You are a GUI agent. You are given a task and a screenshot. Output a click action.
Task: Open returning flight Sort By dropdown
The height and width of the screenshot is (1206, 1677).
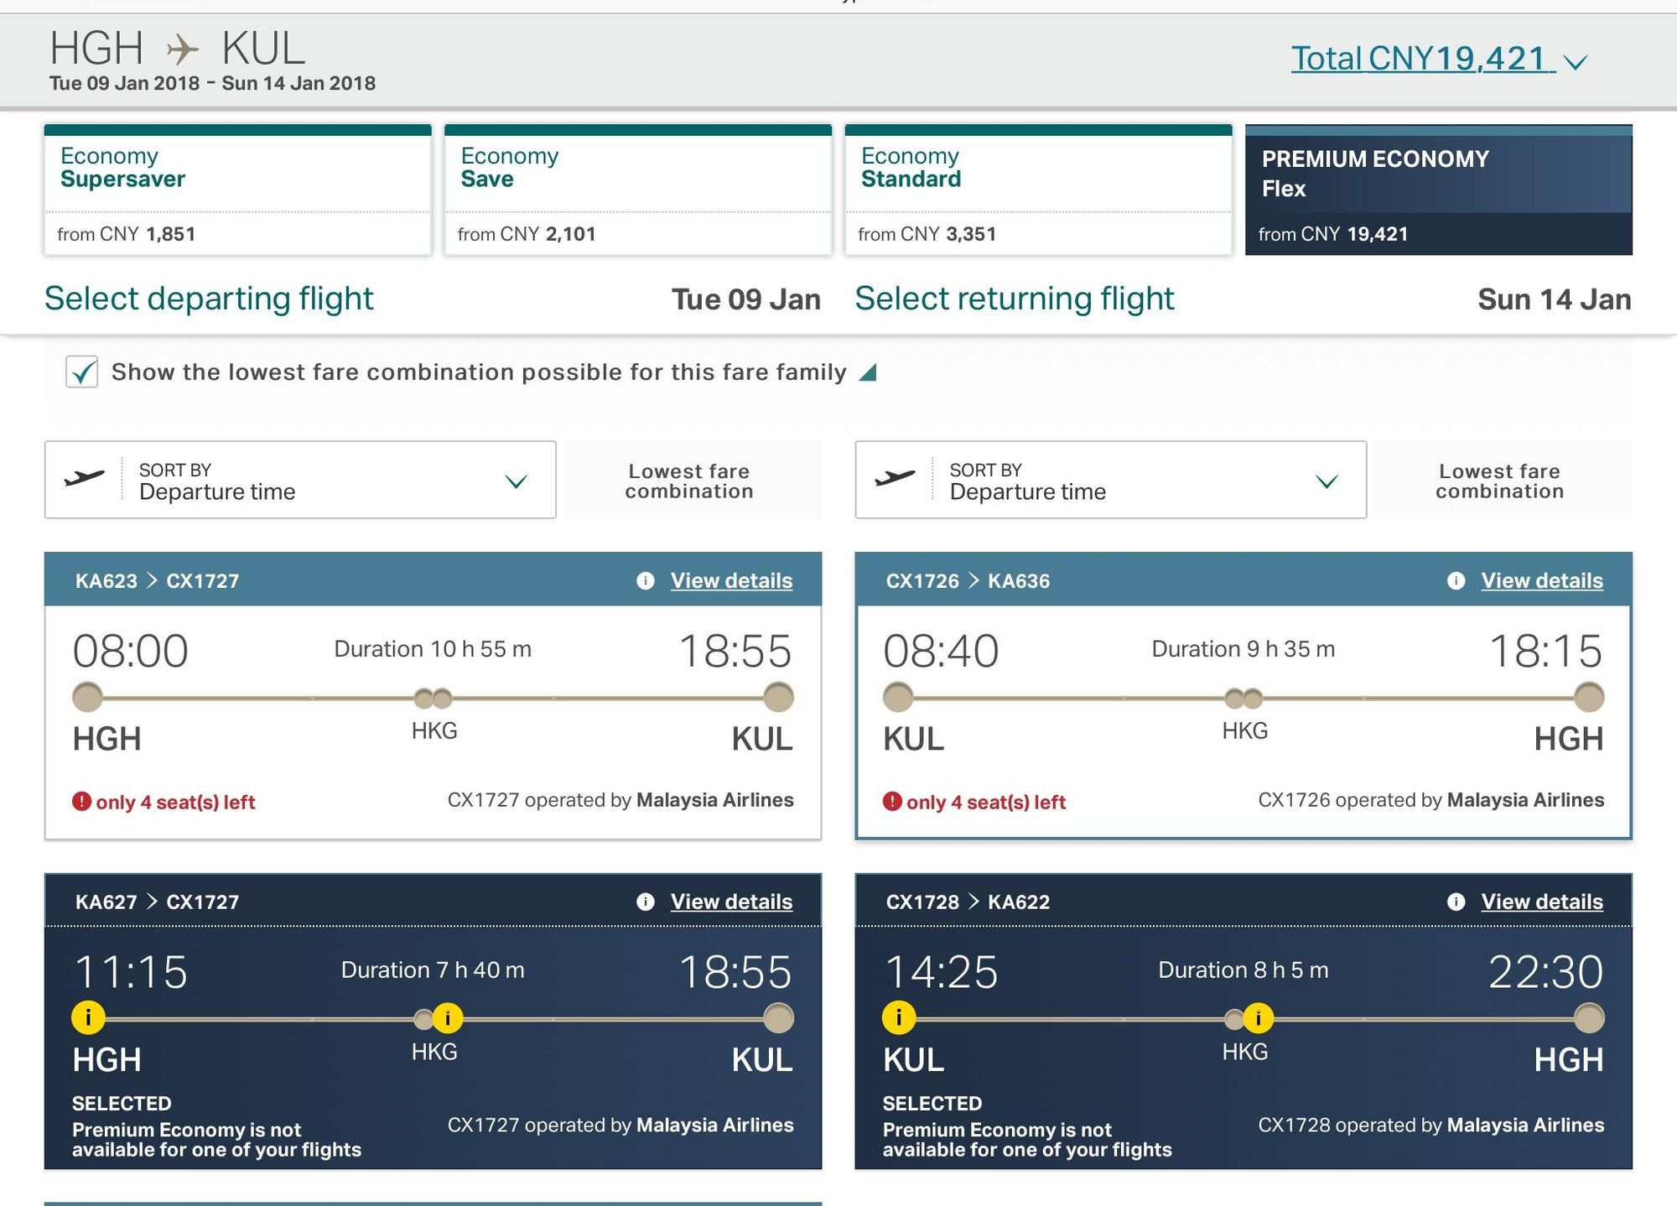[x=1110, y=481]
